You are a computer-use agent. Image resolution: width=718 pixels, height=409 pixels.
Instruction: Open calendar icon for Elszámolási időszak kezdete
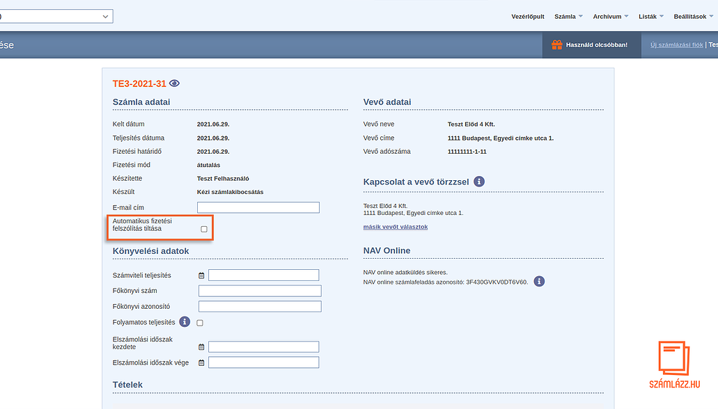tap(201, 347)
